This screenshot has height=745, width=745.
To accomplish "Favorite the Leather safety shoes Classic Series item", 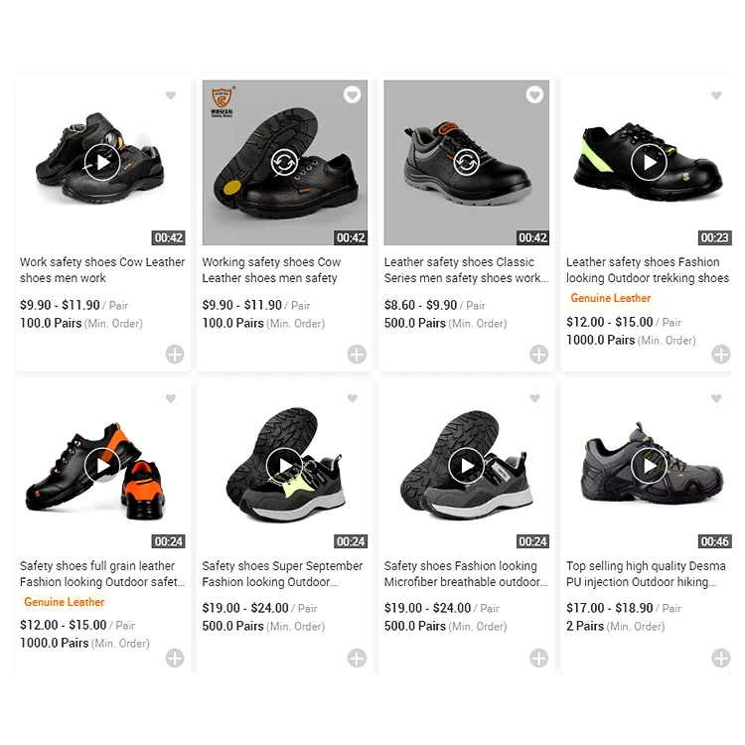I will (534, 94).
